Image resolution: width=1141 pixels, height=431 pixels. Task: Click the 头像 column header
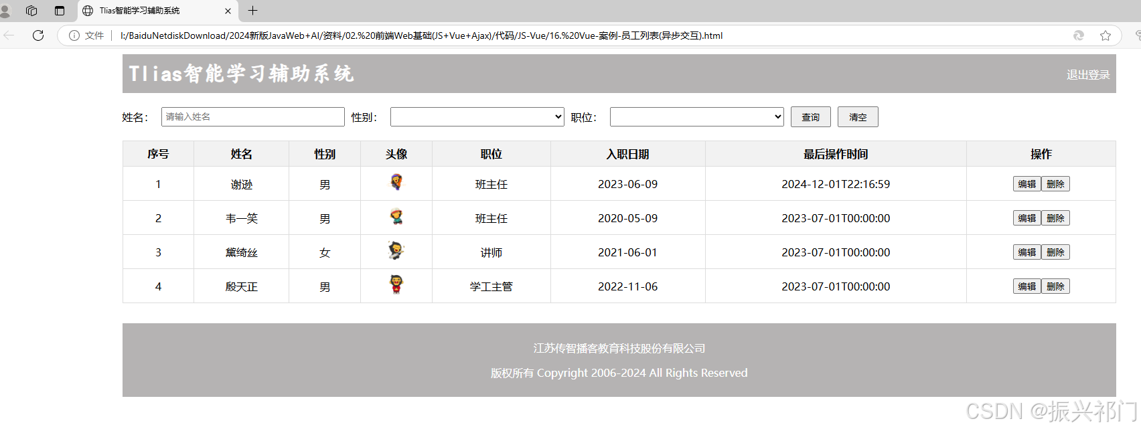pos(396,154)
